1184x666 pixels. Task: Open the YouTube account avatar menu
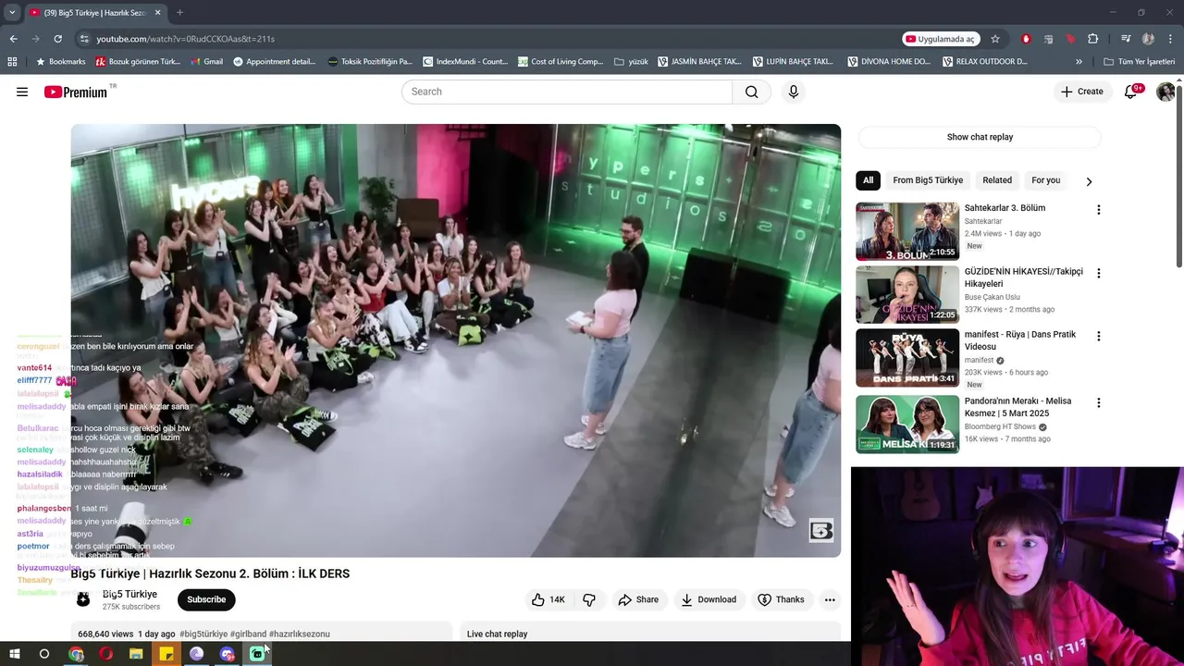tap(1165, 92)
